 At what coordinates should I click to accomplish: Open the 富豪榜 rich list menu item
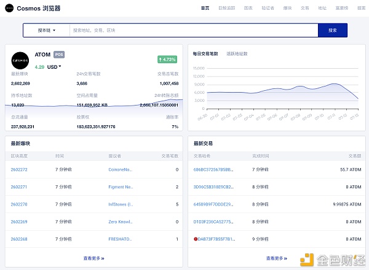(x=342, y=8)
